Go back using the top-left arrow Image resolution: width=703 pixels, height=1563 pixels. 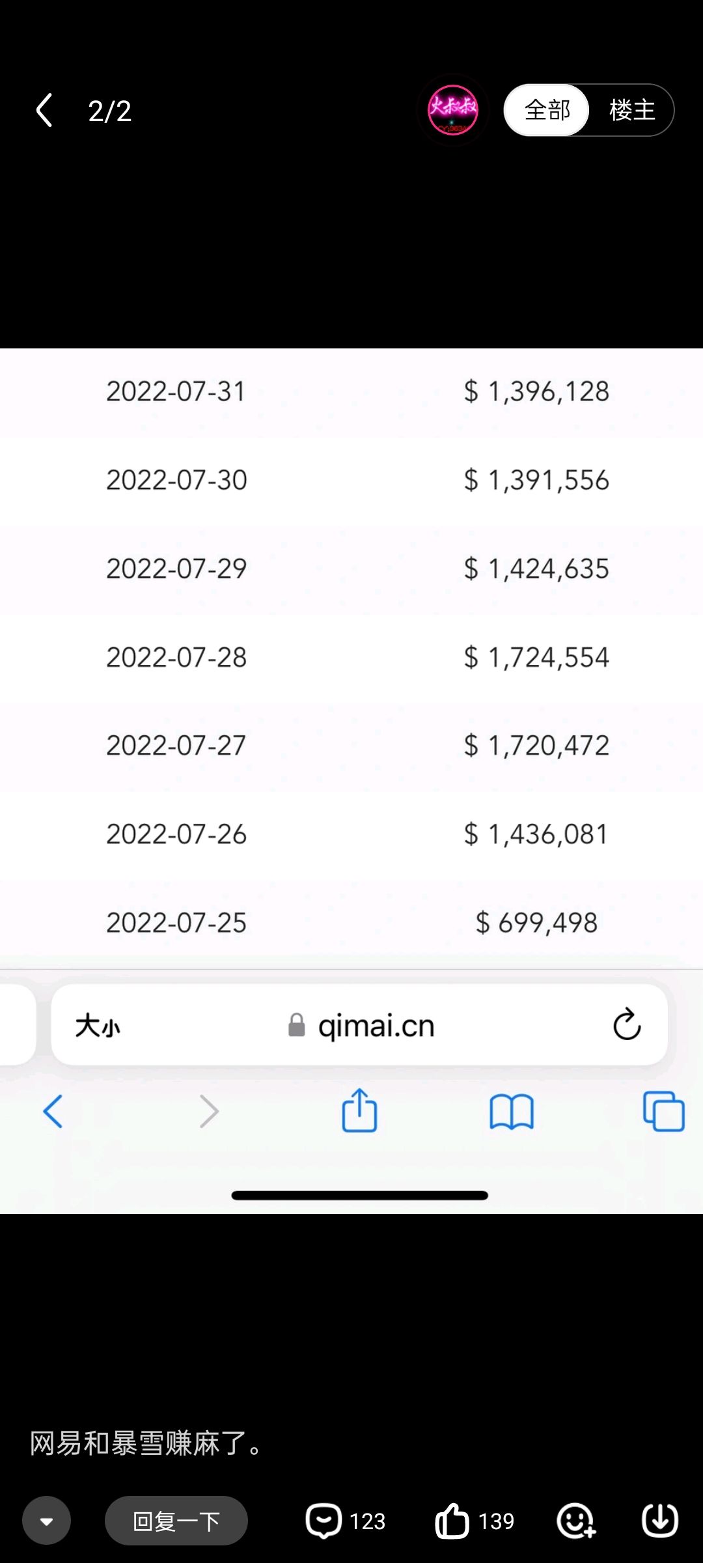tap(44, 110)
